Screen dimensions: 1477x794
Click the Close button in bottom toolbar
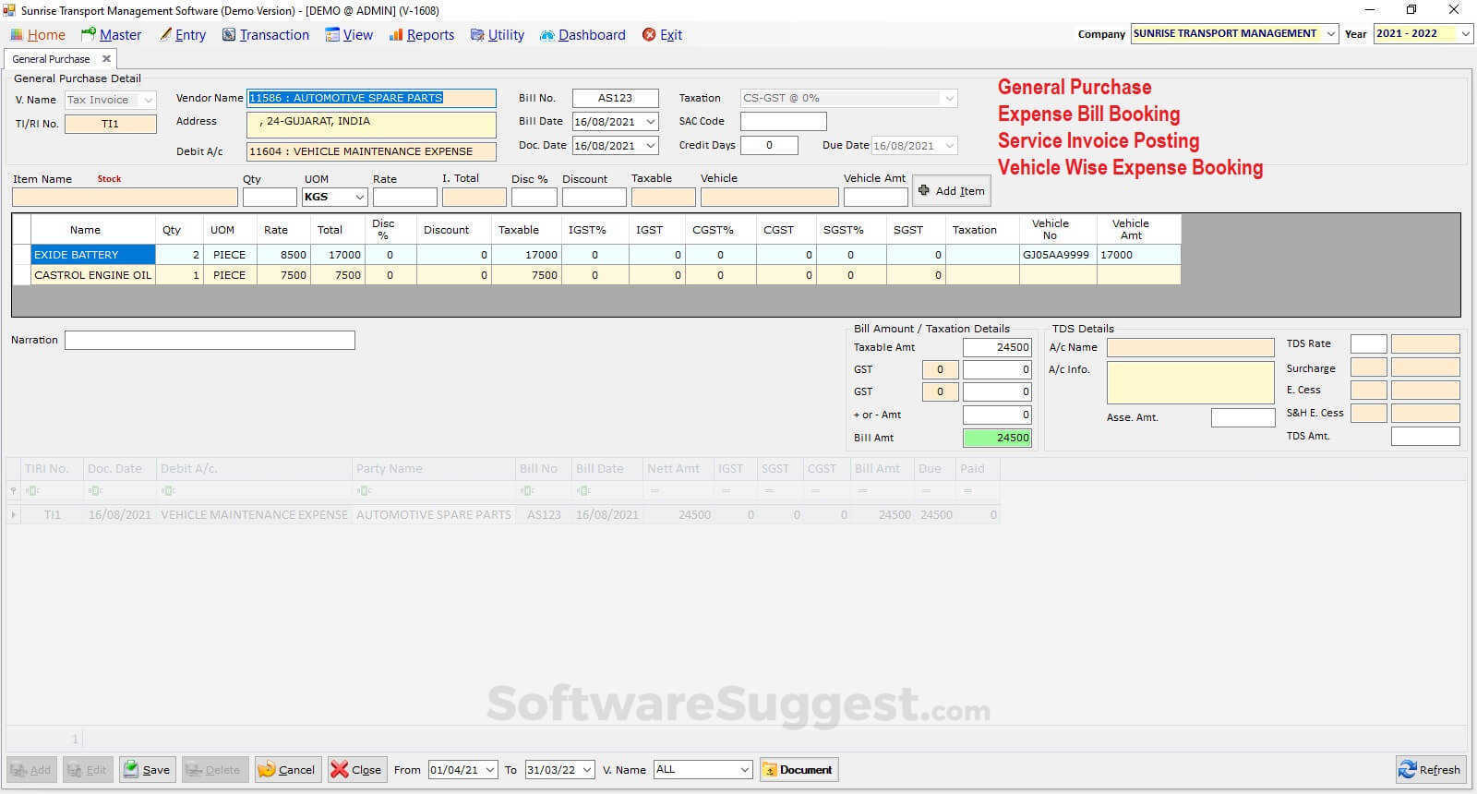coord(356,769)
